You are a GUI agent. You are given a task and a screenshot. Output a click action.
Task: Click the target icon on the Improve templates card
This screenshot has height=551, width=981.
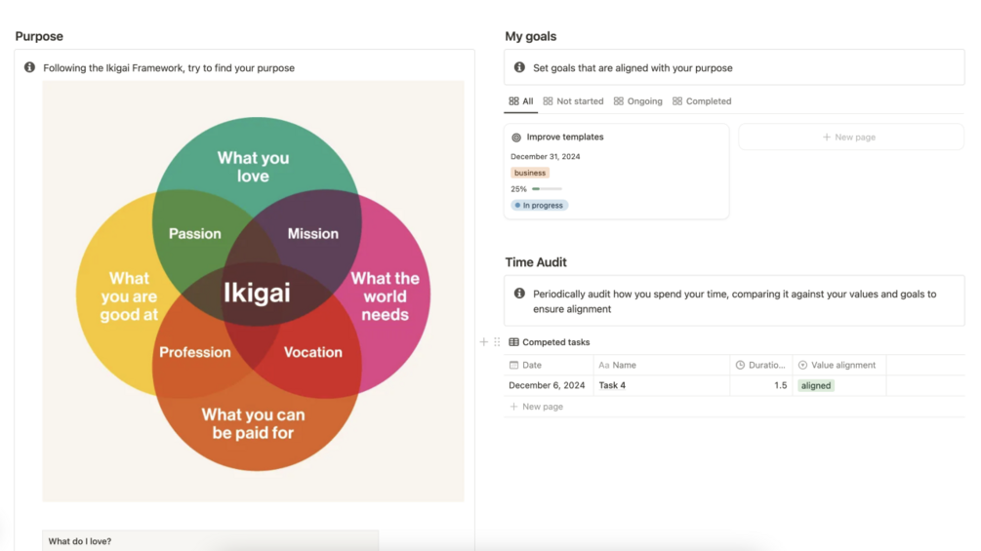click(516, 138)
